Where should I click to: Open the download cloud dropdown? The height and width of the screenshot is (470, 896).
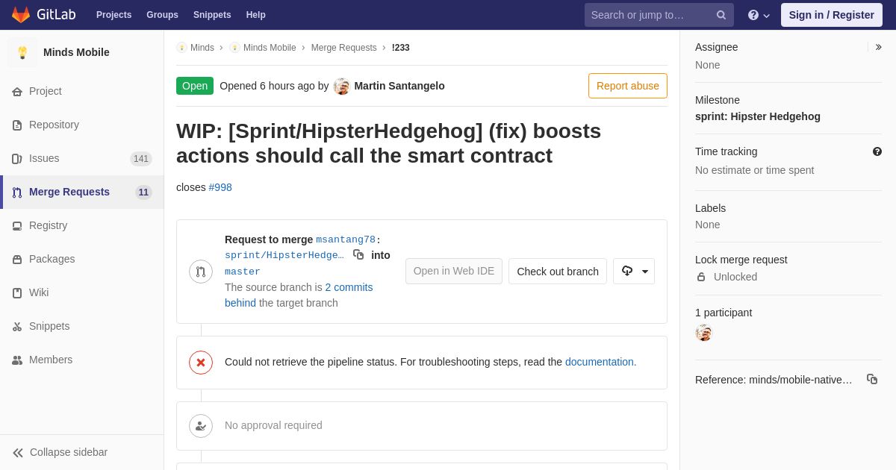634,272
